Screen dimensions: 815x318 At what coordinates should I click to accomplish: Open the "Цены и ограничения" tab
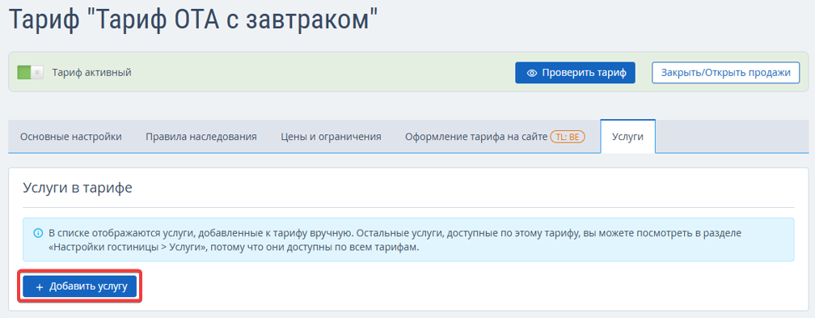tap(331, 137)
